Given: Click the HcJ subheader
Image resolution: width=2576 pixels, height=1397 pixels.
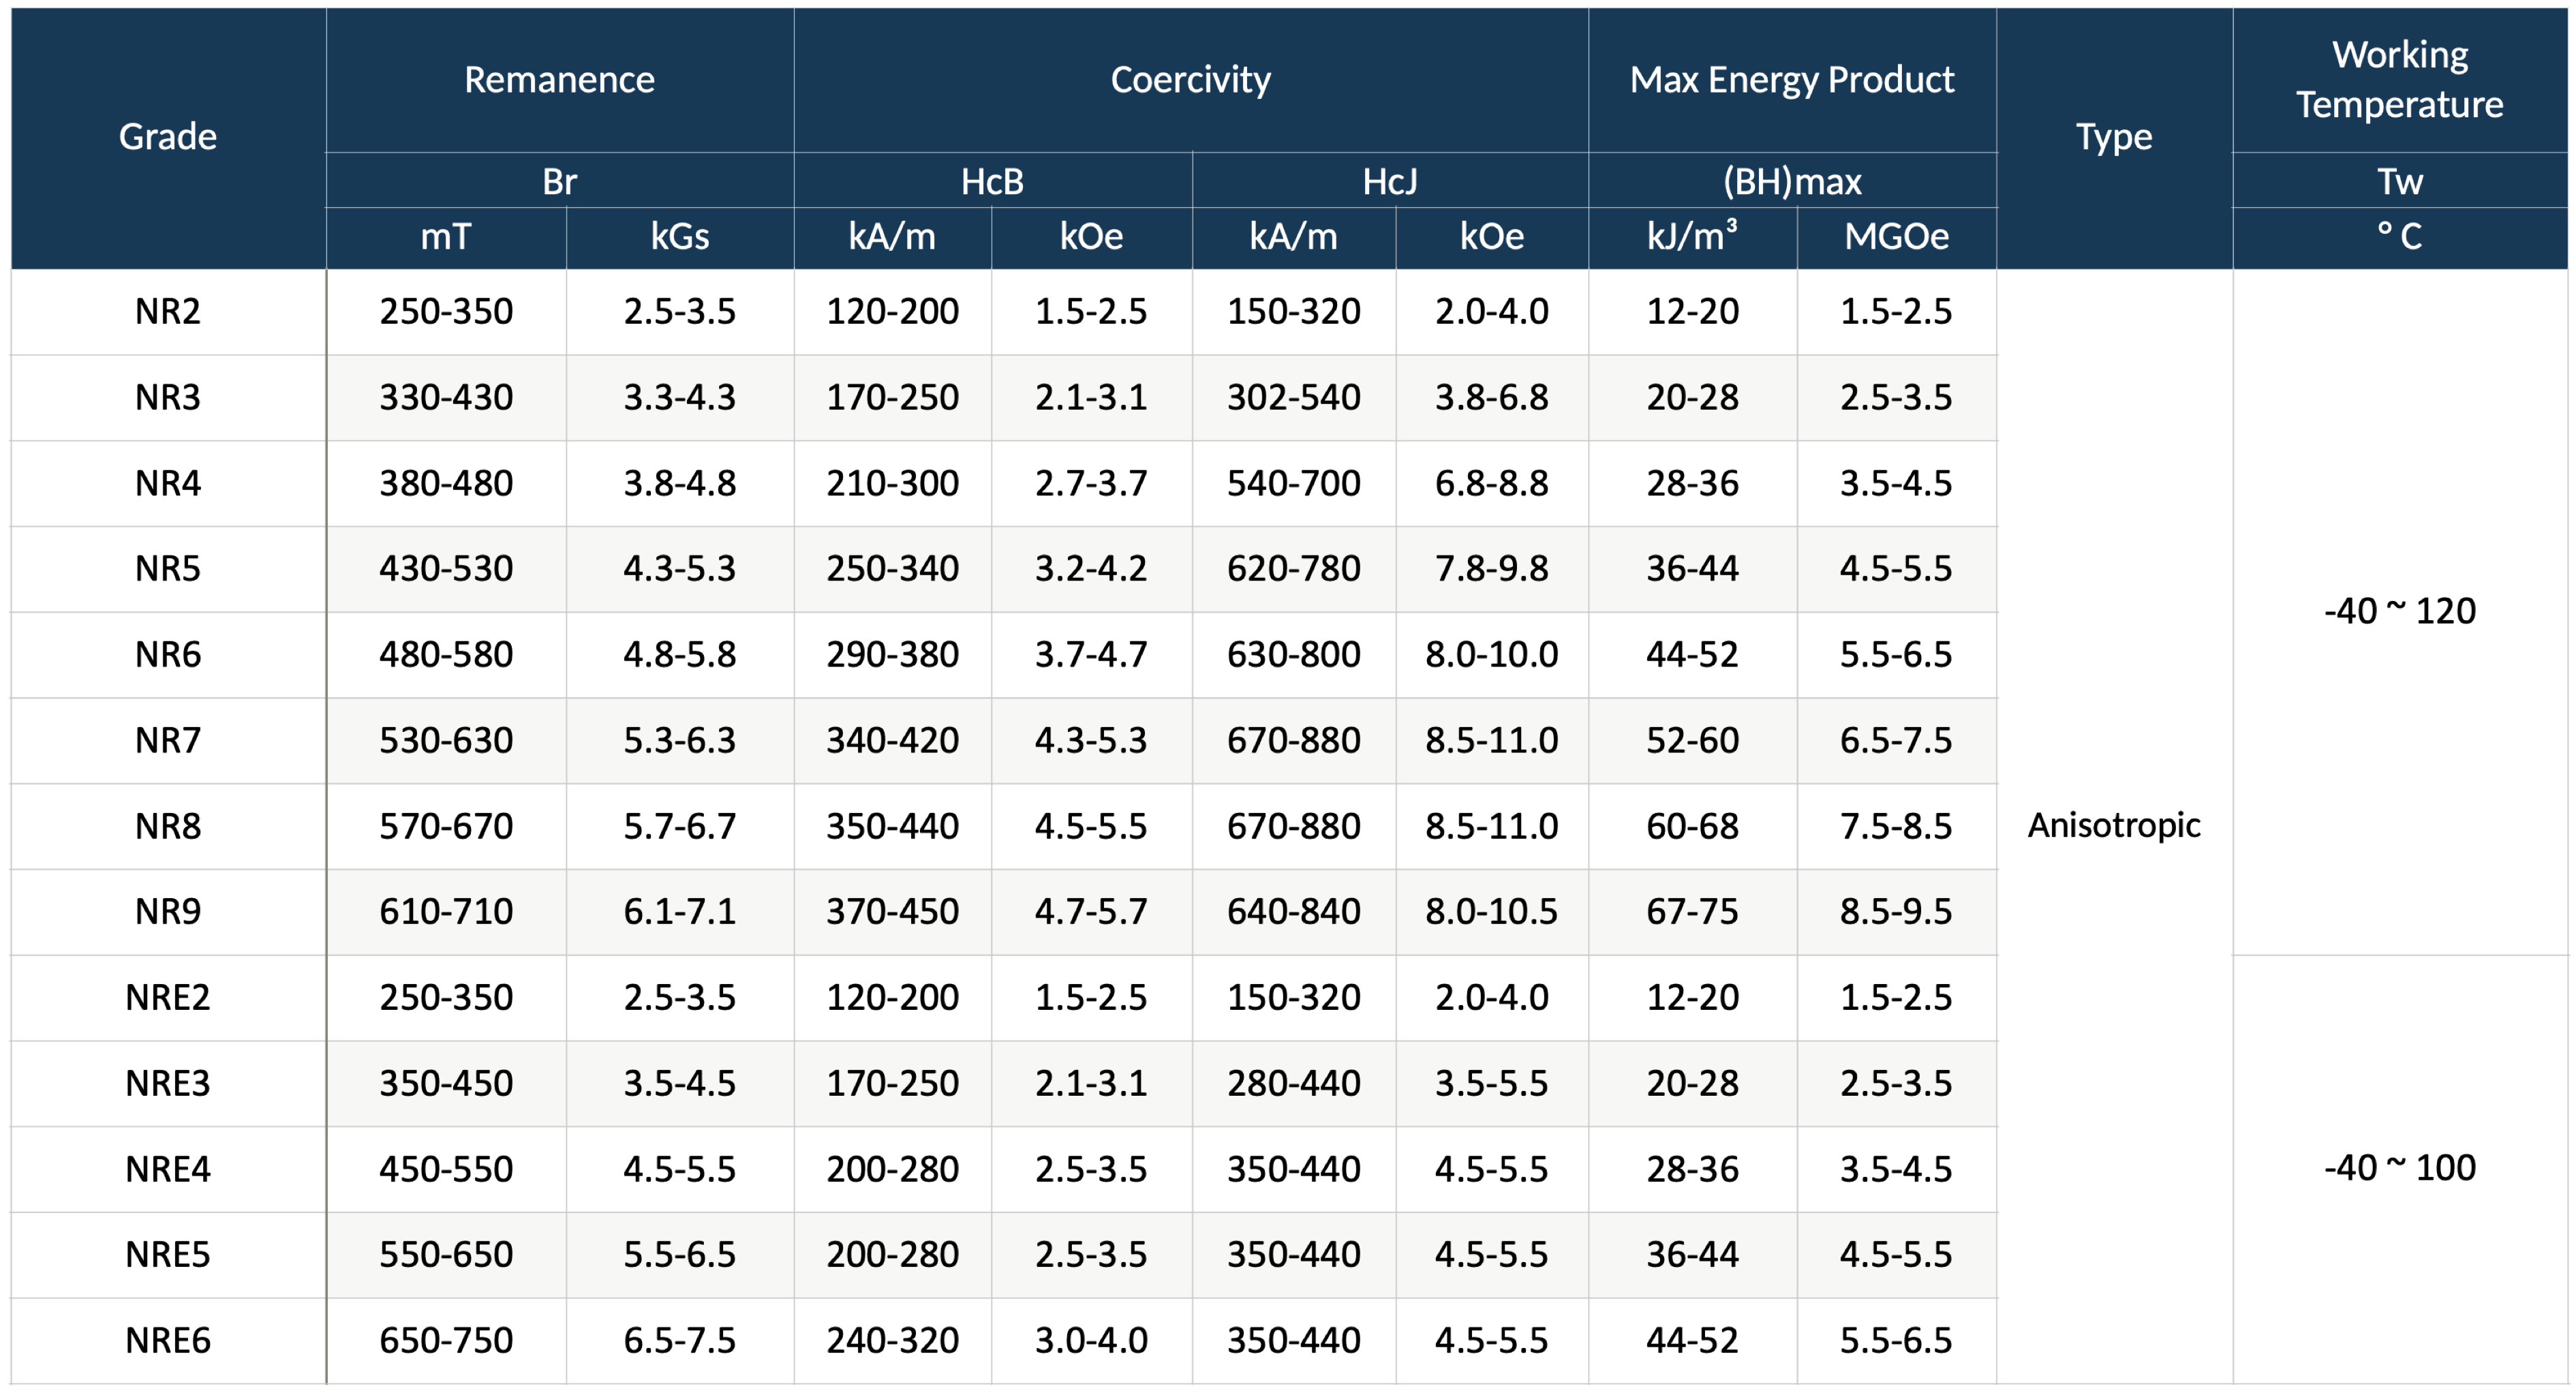Looking at the screenshot, I should click(x=1390, y=181).
